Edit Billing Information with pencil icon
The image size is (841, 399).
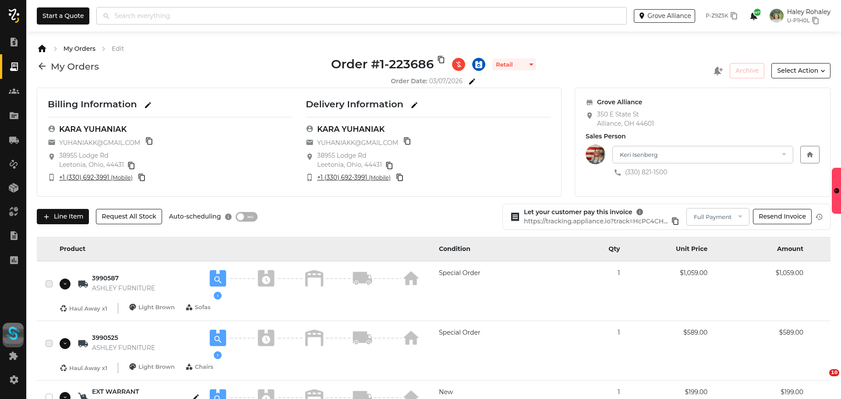point(148,105)
